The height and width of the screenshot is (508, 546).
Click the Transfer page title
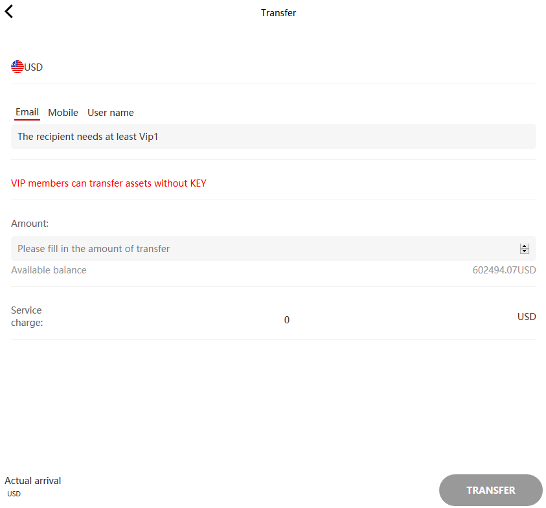click(279, 12)
